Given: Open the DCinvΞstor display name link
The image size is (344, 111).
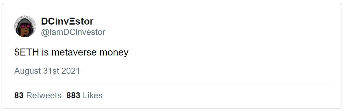Looking at the screenshot, I should [x=67, y=21].
